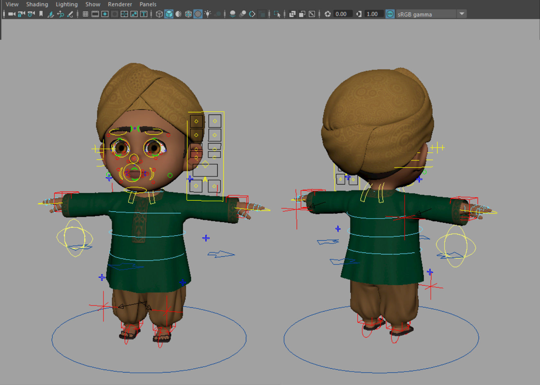Toggle the View Transform ON button

(x=390, y=14)
